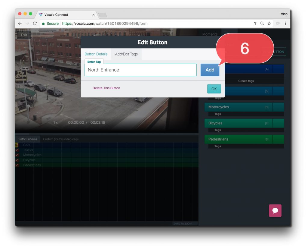Go back using the browser back arrow
The image size is (308, 250).
coord(20,24)
